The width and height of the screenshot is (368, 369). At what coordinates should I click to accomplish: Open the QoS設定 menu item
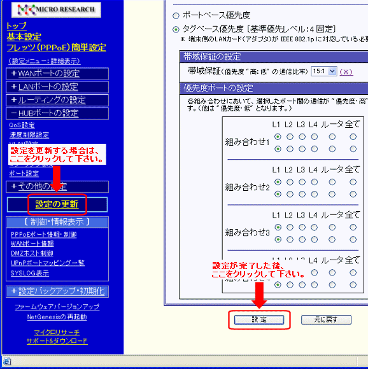22,125
